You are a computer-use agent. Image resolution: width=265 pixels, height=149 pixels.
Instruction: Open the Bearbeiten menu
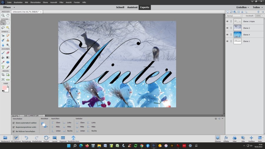coord(18,2)
